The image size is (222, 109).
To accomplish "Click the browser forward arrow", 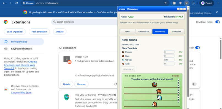I will [x=10, y=3].
